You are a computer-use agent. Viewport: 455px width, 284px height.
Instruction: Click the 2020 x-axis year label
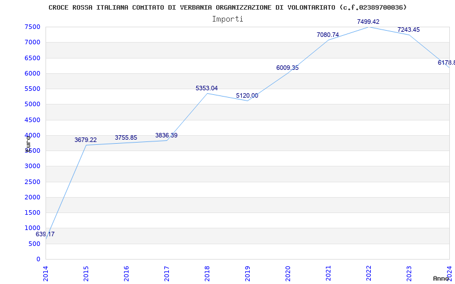click(x=287, y=274)
